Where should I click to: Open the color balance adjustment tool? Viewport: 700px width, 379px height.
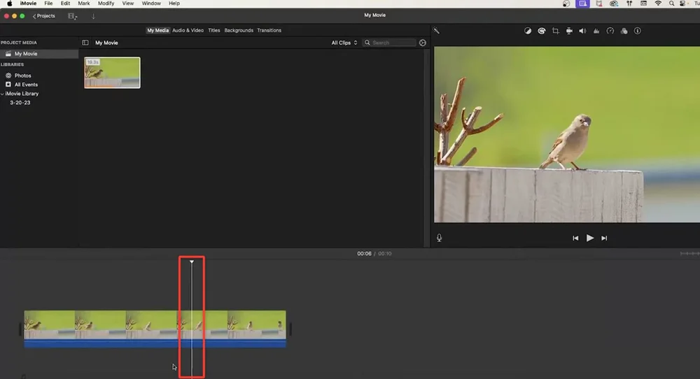pyautogui.click(x=528, y=31)
